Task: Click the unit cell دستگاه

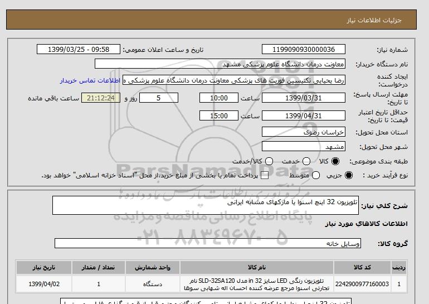Action: (x=153, y=284)
